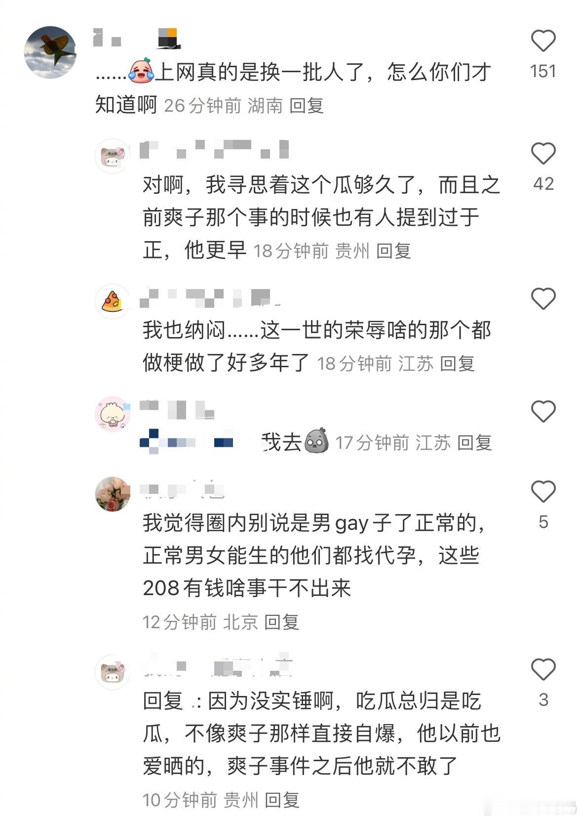The height and width of the screenshot is (821, 582).
Task: Like the Beijing comment with 5 likes
Action: click(543, 491)
